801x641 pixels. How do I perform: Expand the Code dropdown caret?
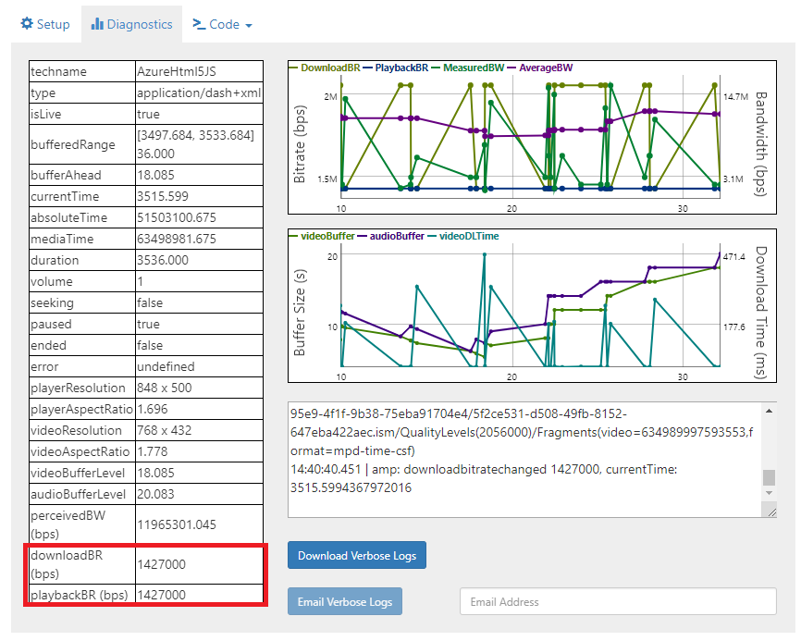[249, 26]
